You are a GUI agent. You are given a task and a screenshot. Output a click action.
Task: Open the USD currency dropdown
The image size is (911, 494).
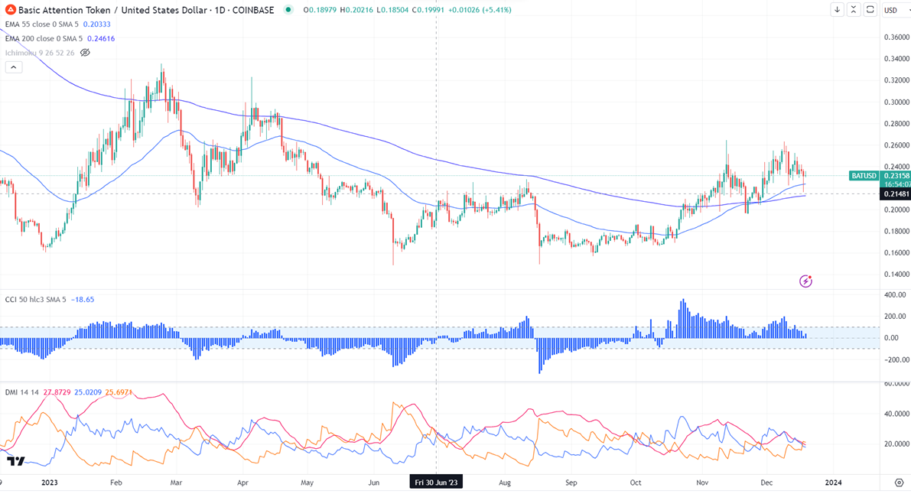(896, 10)
